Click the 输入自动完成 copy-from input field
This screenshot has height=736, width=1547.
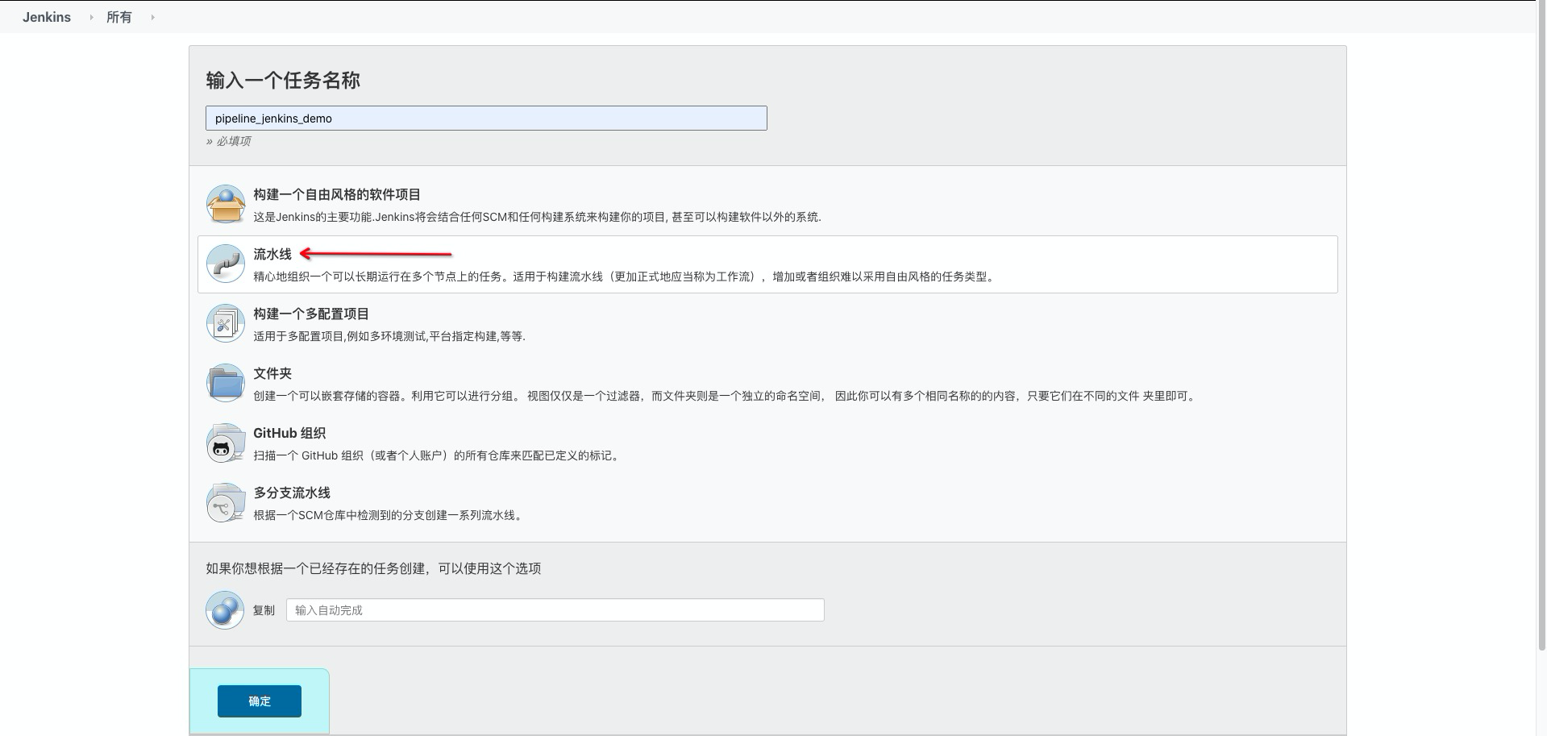point(555,610)
